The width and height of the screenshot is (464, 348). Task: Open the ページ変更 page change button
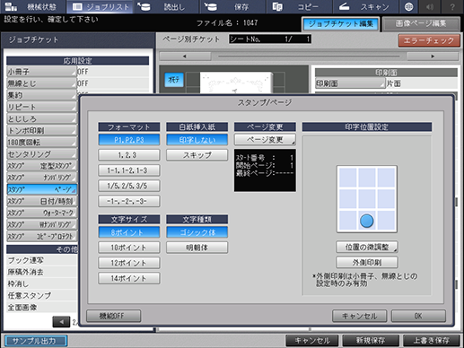click(265, 140)
